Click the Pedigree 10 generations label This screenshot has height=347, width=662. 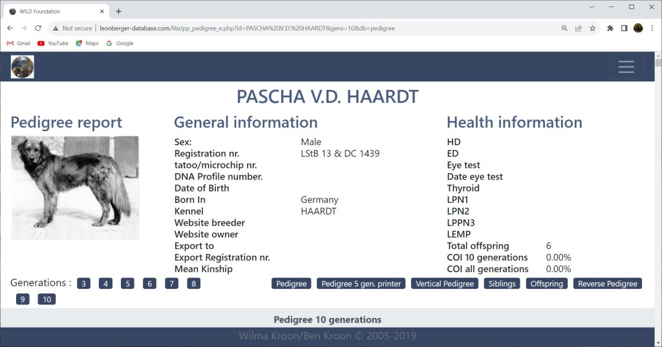[327, 320]
